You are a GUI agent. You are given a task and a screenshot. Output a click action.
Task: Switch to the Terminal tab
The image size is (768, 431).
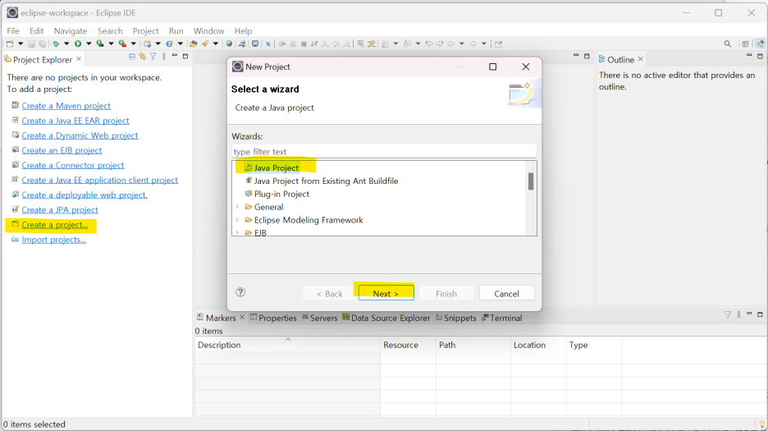[x=502, y=318]
